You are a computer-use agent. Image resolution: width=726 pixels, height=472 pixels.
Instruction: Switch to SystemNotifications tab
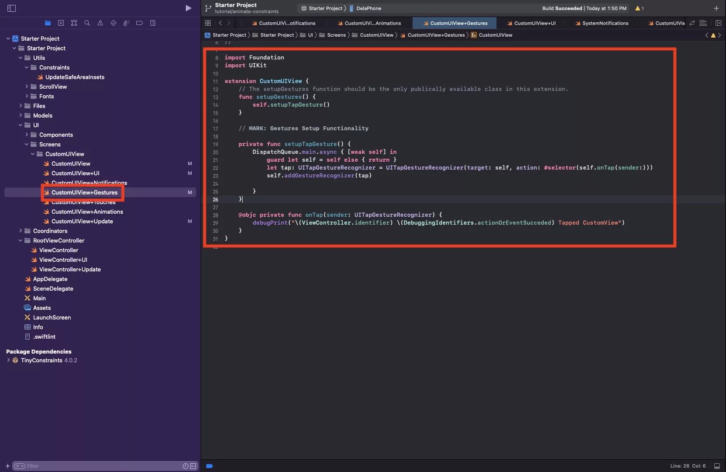pos(601,23)
